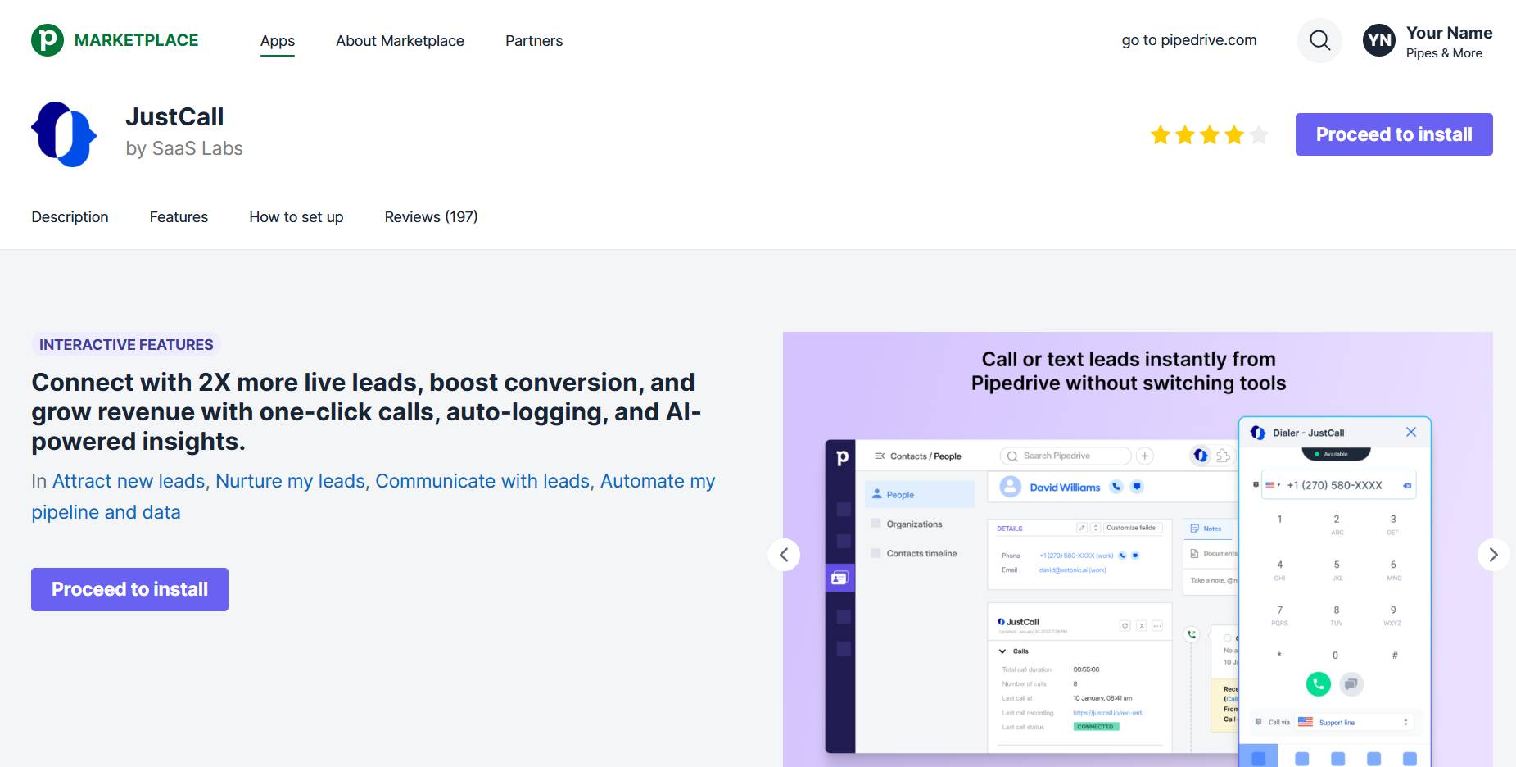Image resolution: width=1516 pixels, height=767 pixels.
Task: Click the star rating next to Proceed to install
Action: (x=1209, y=135)
